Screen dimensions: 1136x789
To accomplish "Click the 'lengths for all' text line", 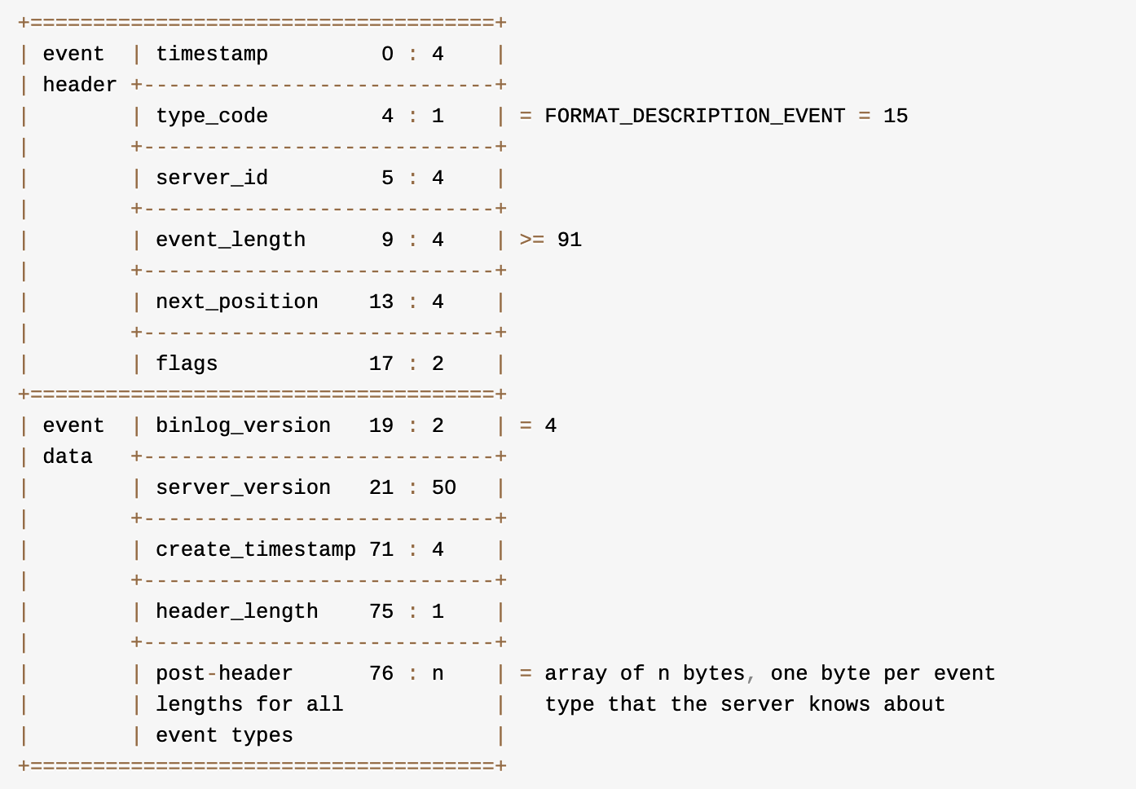I will pos(249,704).
